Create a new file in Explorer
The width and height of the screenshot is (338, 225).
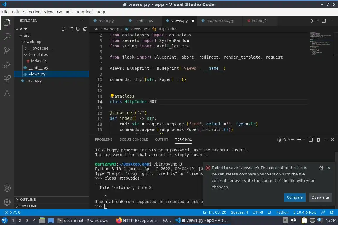[x=64, y=29]
